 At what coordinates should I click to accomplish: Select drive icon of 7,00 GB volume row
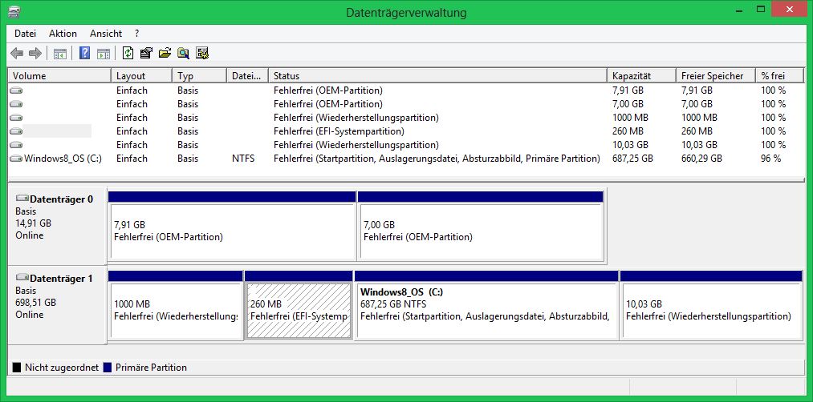[x=16, y=104]
